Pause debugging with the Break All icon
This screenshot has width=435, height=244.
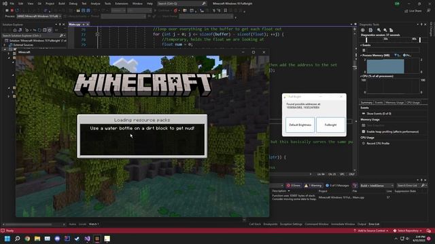pos(7,11)
